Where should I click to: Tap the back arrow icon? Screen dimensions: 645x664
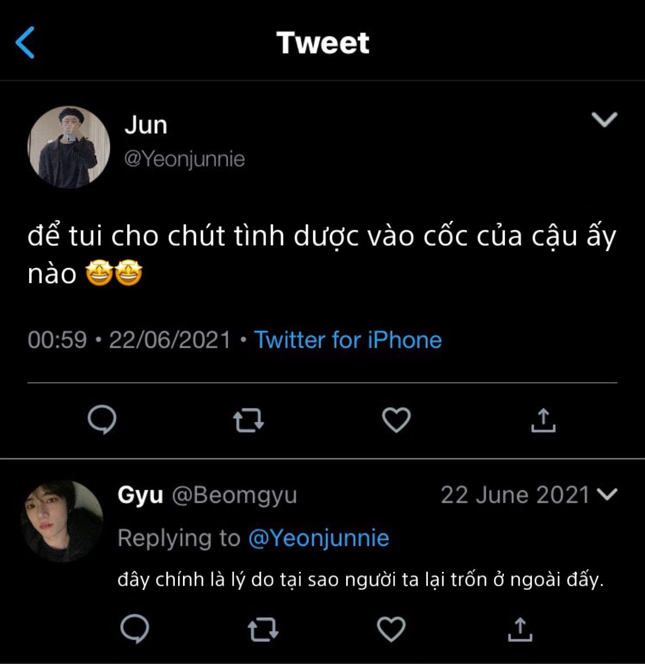click(25, 43)
